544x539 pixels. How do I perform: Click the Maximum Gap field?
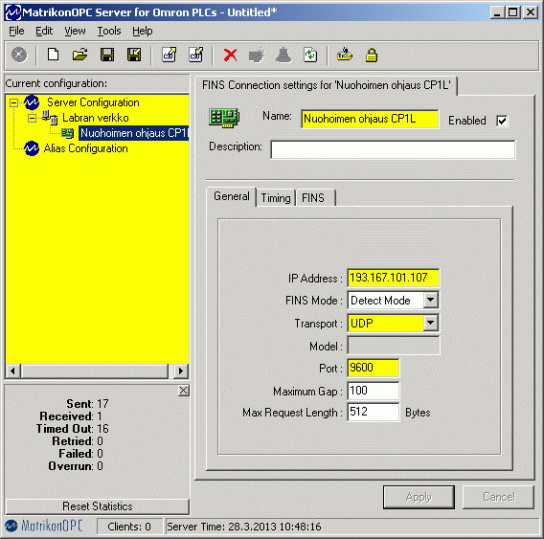(x=373, y=391)
